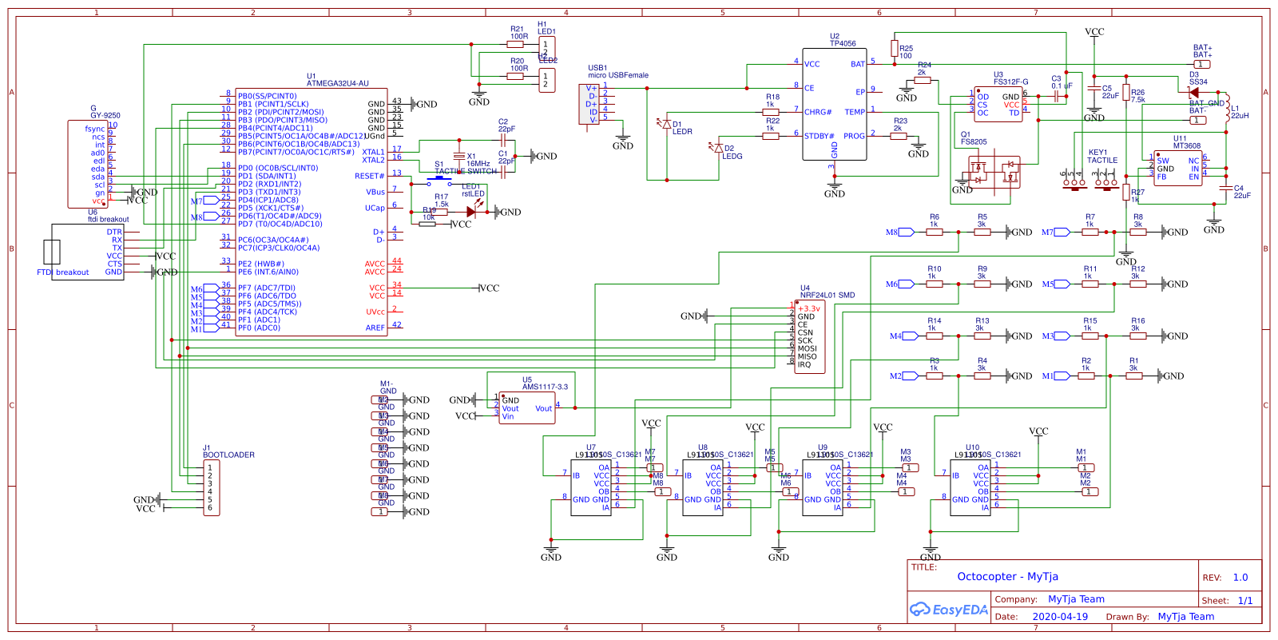Viewport: 1278px width, 640px height.
Task: Click the BOOTLOADER header J1
Action: coord(211,487)
